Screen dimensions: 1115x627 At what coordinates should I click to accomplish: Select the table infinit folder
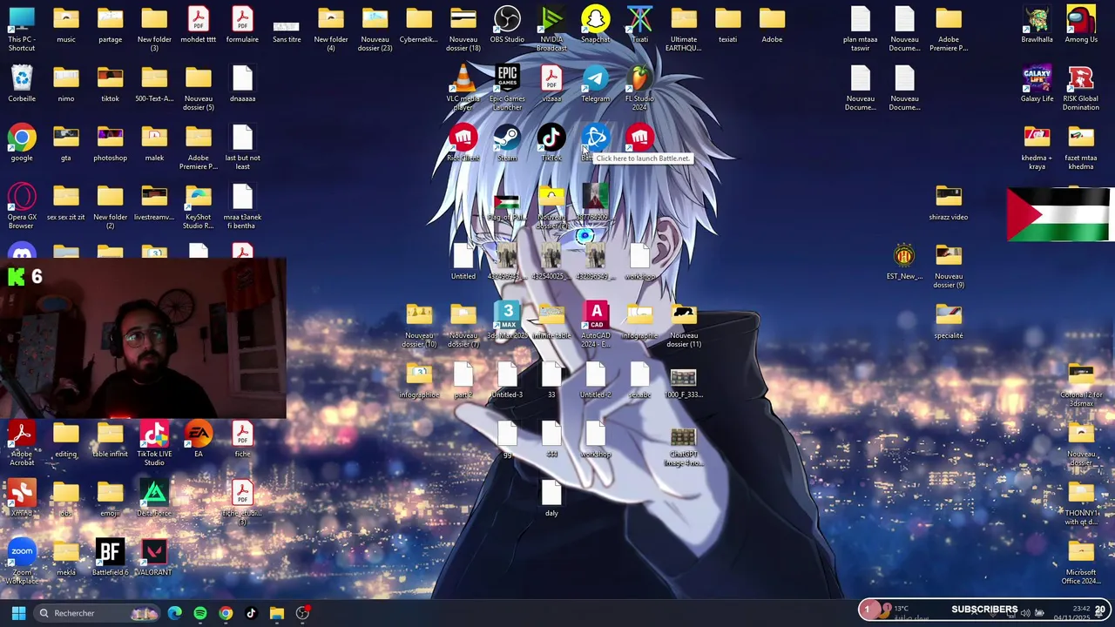(110, 439)
